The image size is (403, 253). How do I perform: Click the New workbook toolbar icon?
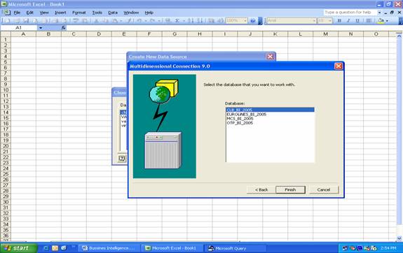(8, 20)
